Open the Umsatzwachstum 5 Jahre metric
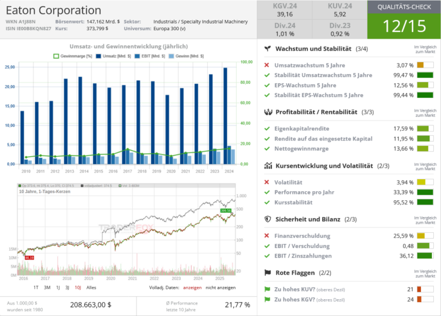 (x=310, y=65)
